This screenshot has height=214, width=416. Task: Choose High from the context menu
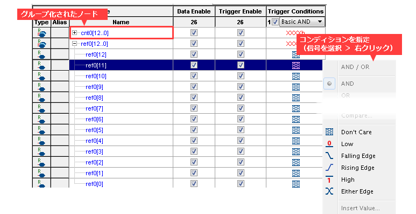point(348,180)
